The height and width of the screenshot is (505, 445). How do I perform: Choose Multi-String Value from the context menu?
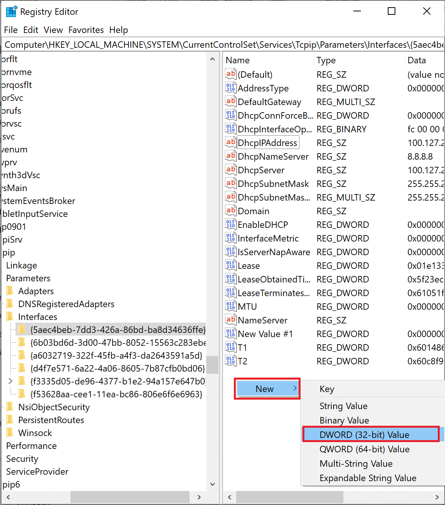coord(356,463)
